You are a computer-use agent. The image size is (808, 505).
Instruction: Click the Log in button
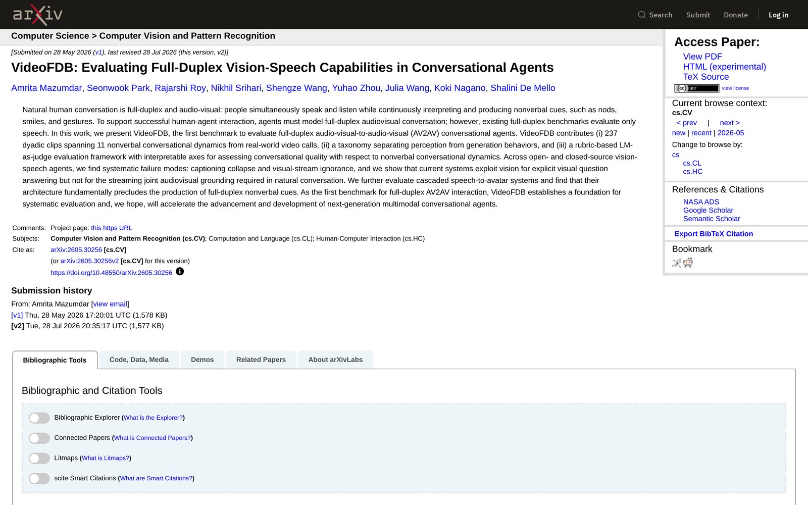[x=778, y=15]
